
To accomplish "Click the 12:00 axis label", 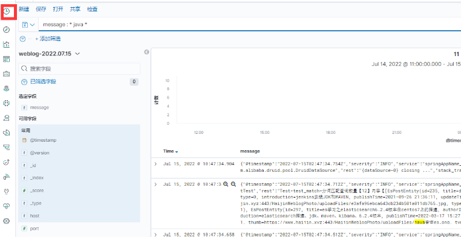I will pyautogui.click(x=199, y=133).
